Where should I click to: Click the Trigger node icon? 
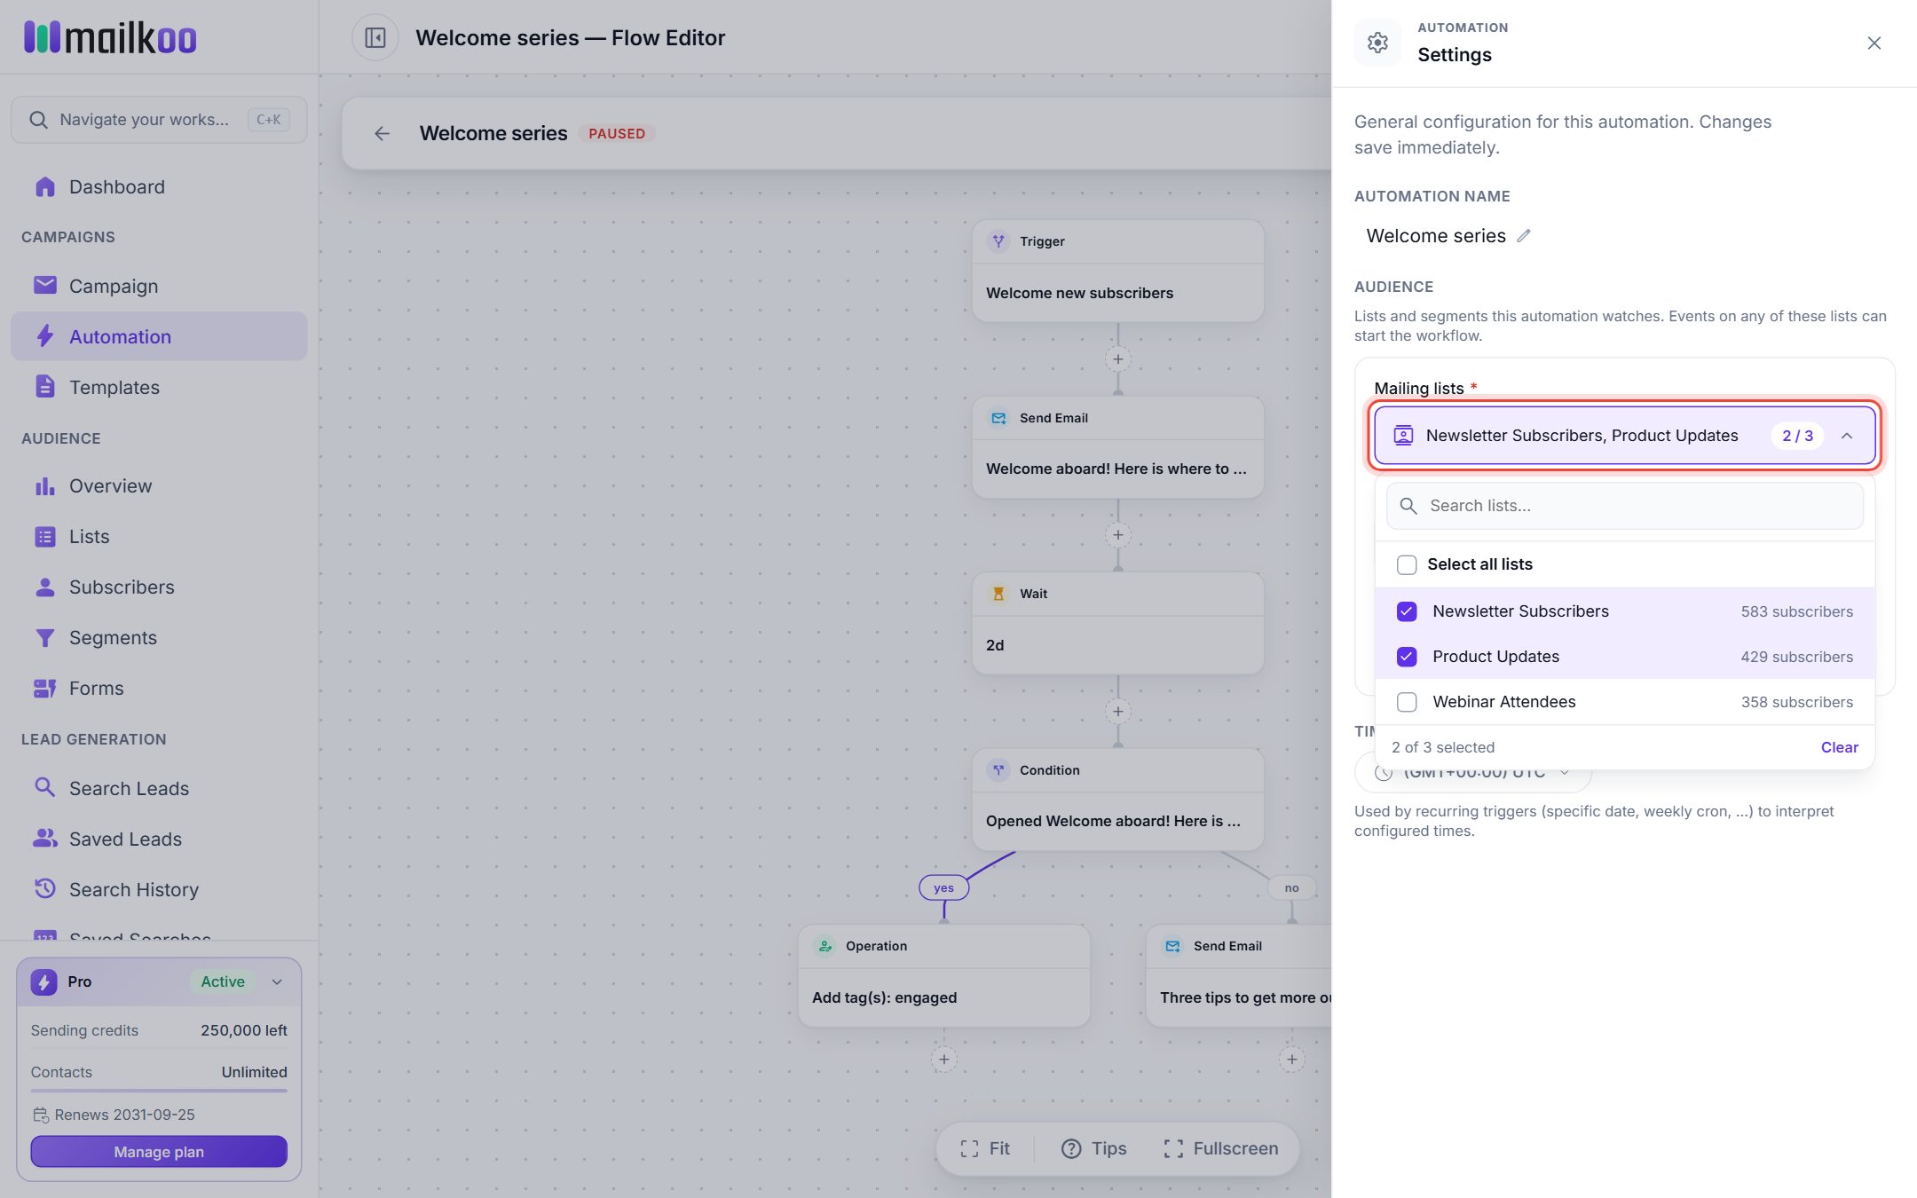coord(998,241)
